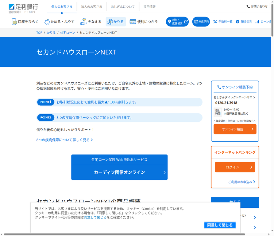Click 同意して閉じる cookie button
The height and width of the screenshot is (236, 274).
(220, 225)
